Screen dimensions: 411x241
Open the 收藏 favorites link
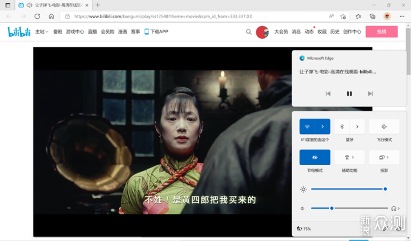point(322,32)
